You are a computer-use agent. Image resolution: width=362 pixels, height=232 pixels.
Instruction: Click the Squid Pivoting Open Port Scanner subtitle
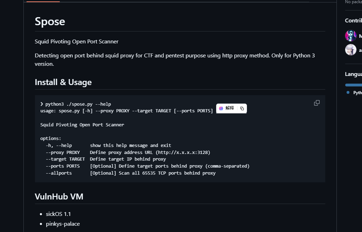77,42
